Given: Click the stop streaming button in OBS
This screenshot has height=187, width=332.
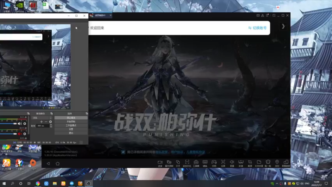Looking at the screenshot, I should [71, 118].
